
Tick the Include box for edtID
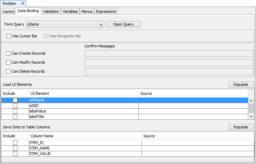point(15,106)
